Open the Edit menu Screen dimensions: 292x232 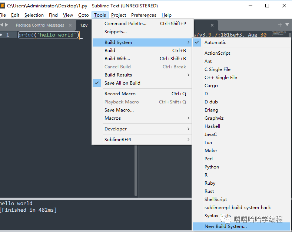(x=15, y=15)
